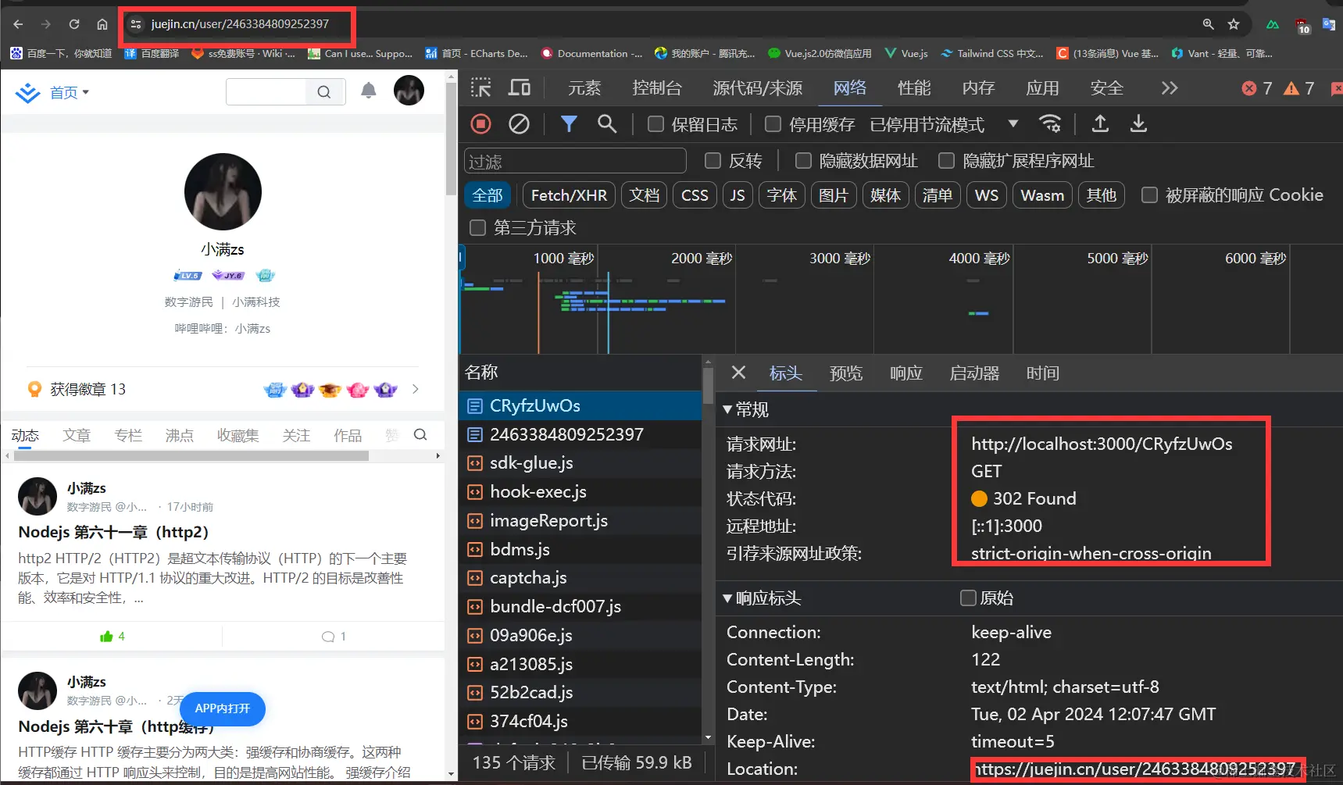Open the 已停用节流模式 throttling dropdown

pyautogui.click(x=945, y=124)
